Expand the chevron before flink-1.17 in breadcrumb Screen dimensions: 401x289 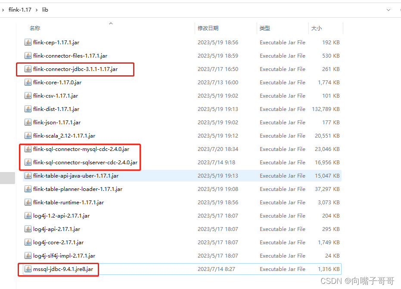(3, 9)
